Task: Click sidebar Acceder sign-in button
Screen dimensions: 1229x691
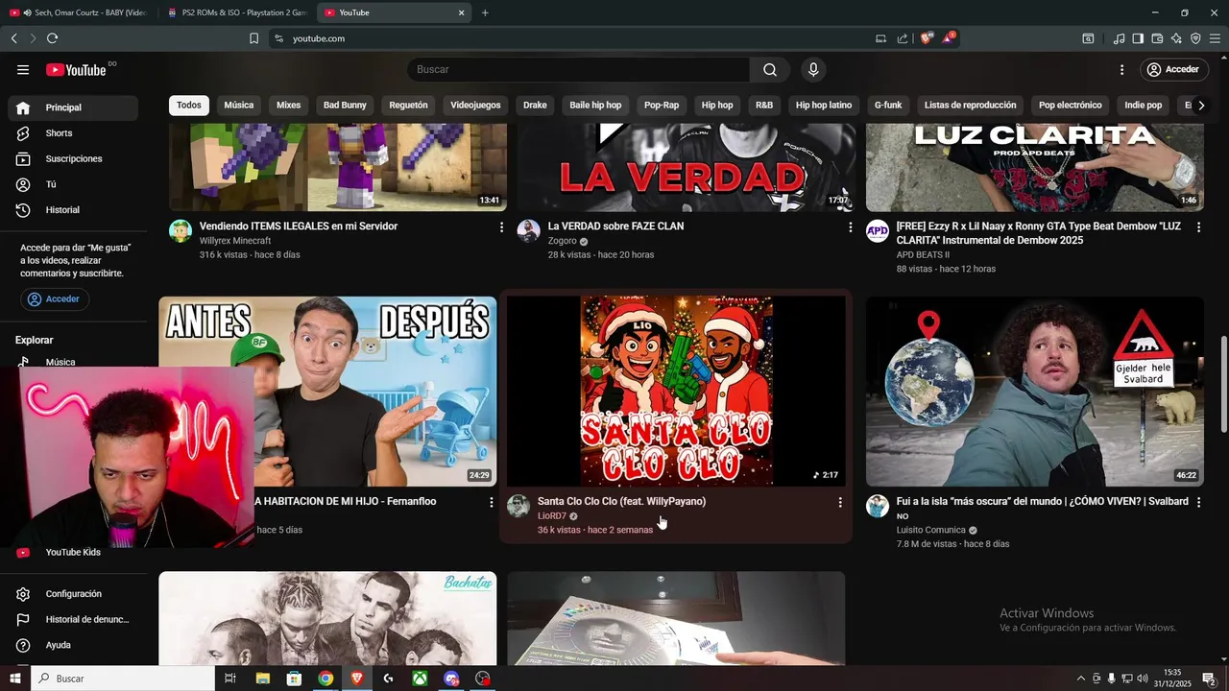Action: [x=55, y=299]
